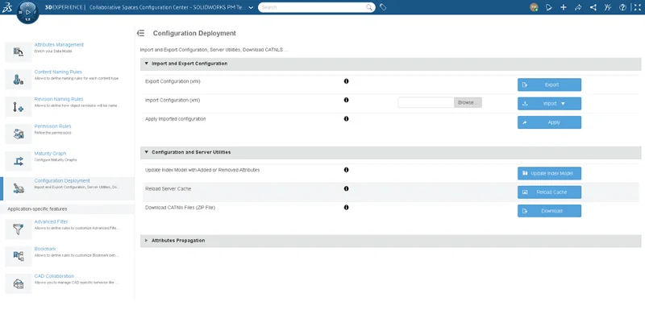This screenshot has width=645, height=322.
Task: Open the Import button dropdown
Action: coord(563,103)
